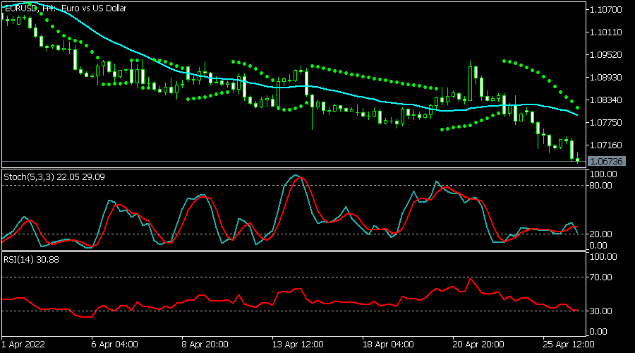
Task: Click the Stochastic 100.00 scale label
Action: (603, 174)
